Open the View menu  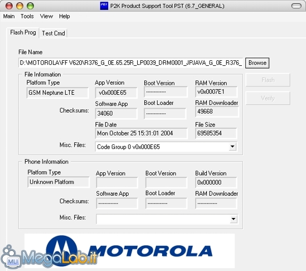[46, 16]
